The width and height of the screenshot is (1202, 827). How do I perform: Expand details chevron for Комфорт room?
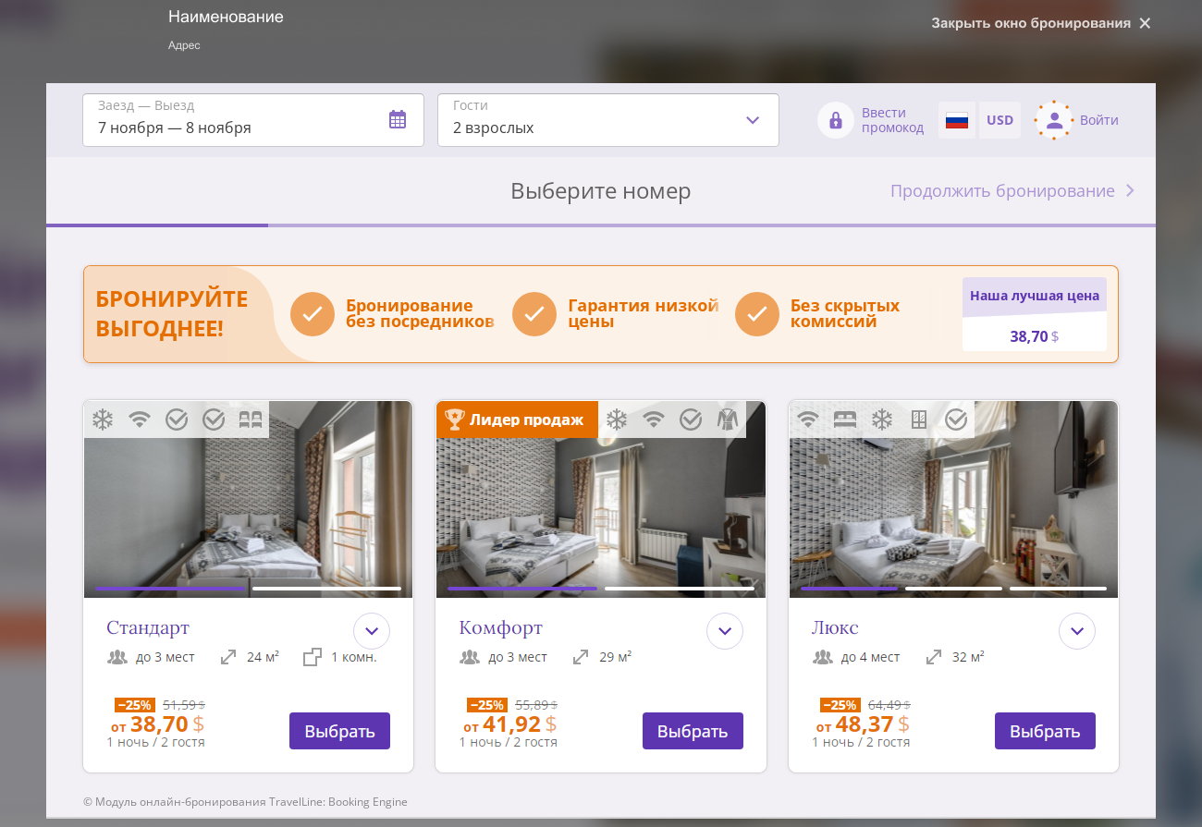(725, 631)
